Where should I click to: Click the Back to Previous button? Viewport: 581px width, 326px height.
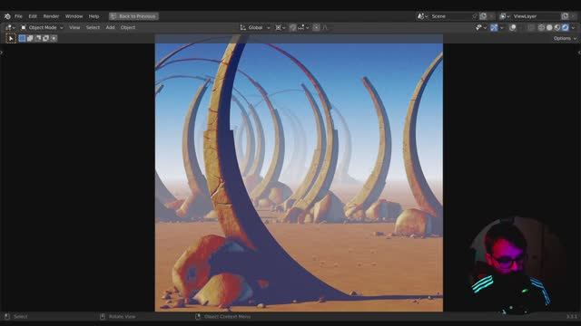click(133, 16)
